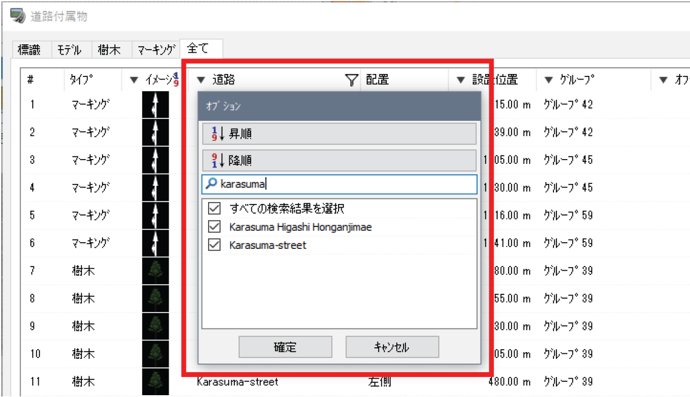This screenshot has width=690, height=397.
Task: Click the 道路付属物 window icon
Action: [18, 15]
